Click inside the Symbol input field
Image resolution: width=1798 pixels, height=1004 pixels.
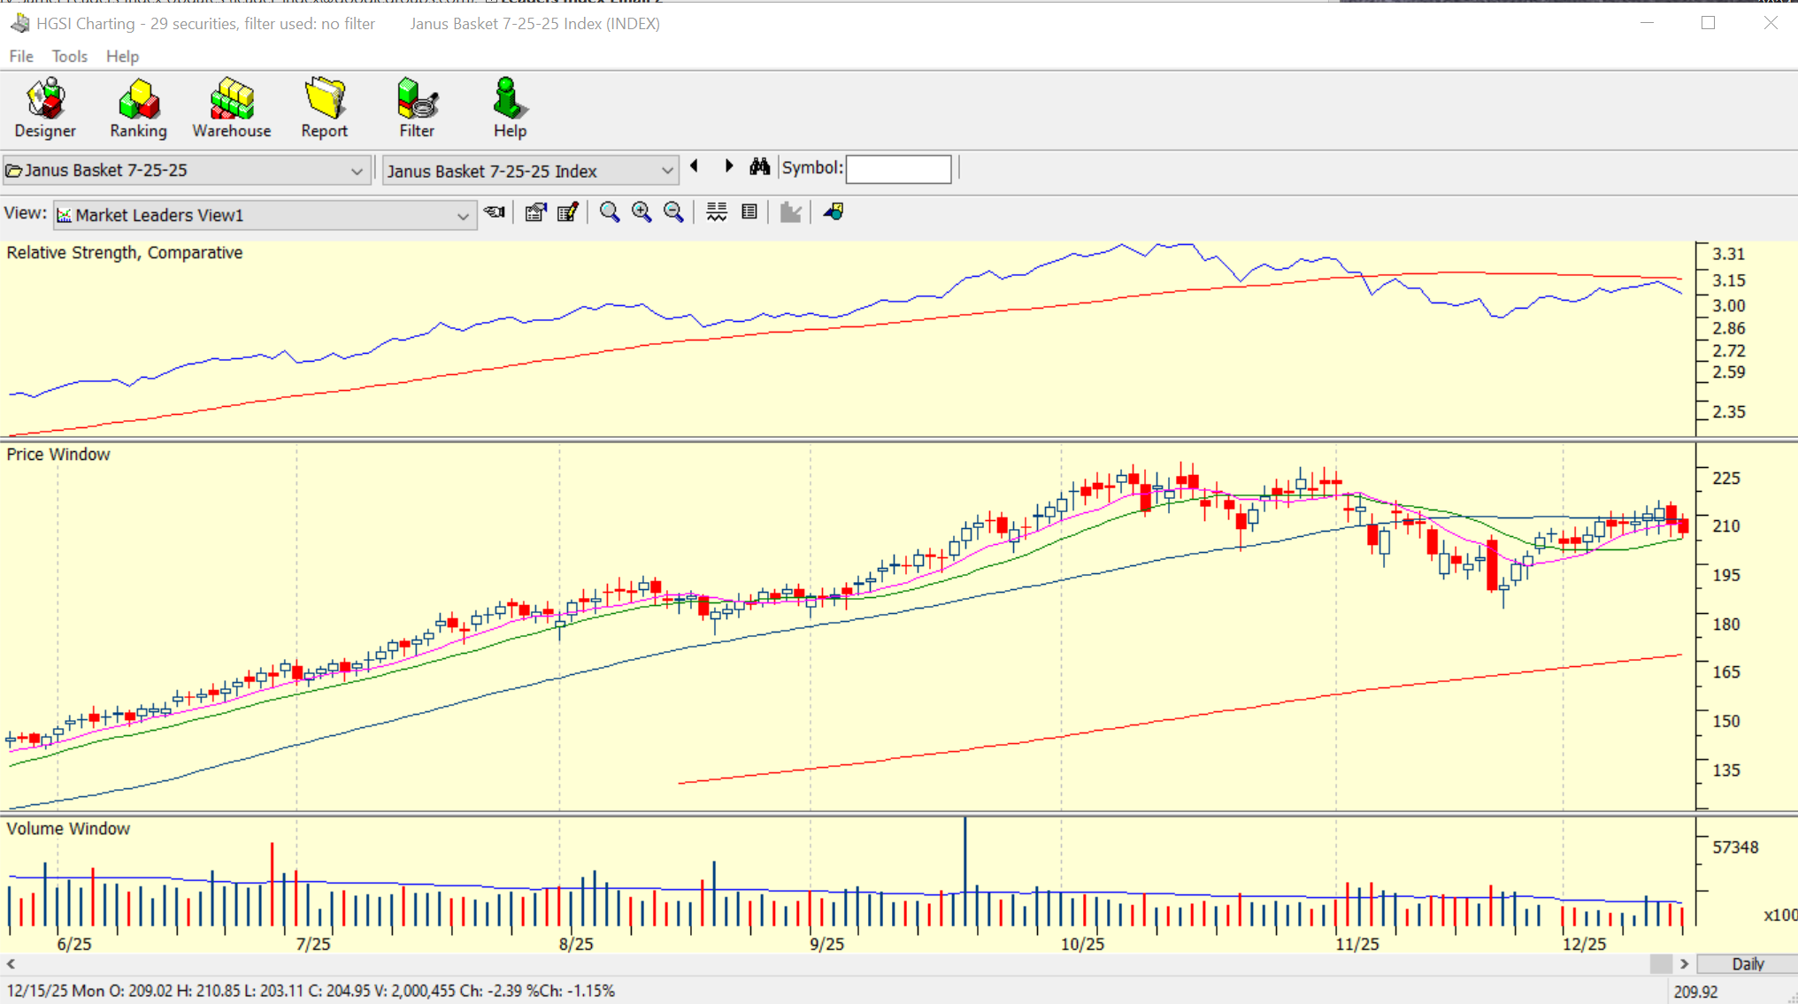(898, 169)
